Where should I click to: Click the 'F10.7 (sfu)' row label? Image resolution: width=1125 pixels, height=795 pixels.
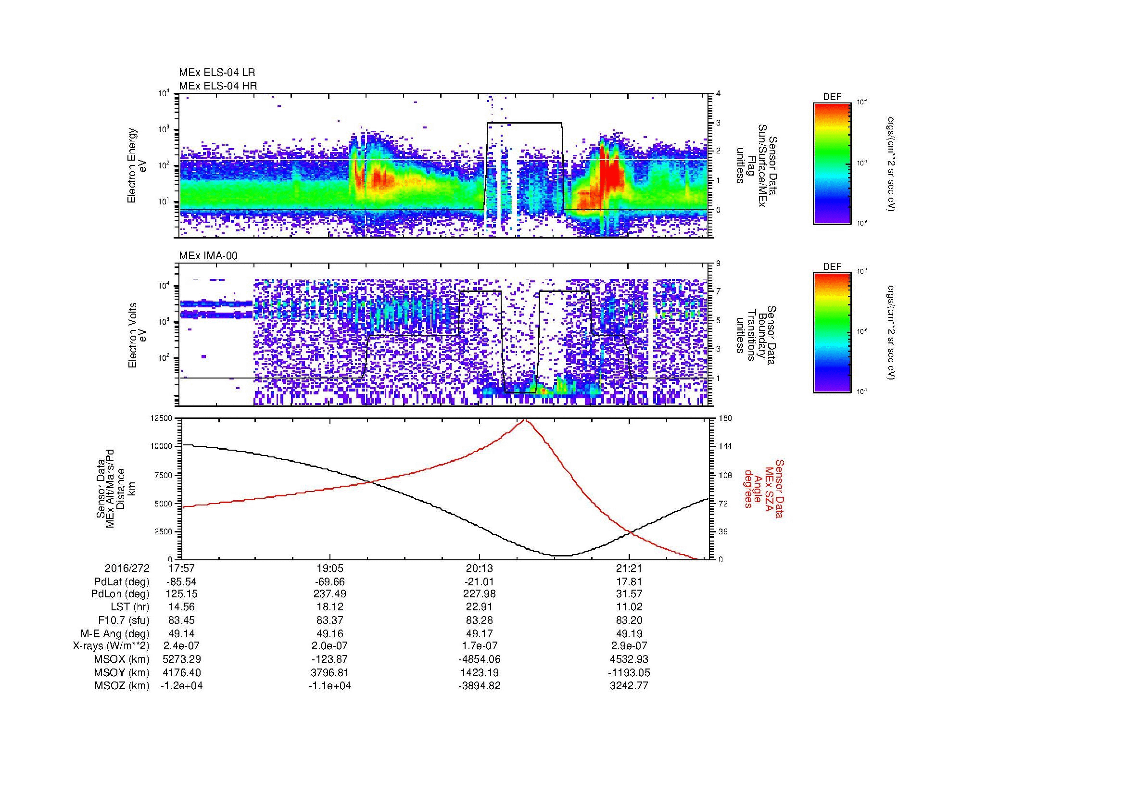[x=124, y=620]
